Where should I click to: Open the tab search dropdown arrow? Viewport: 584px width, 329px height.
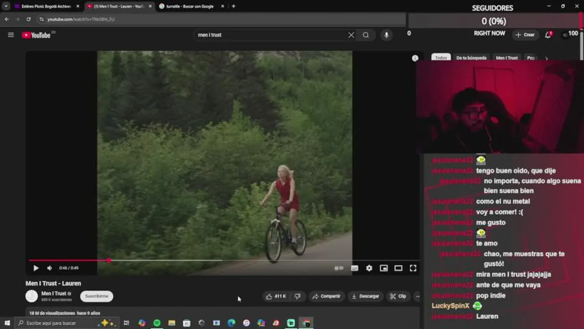coord(5,6)
